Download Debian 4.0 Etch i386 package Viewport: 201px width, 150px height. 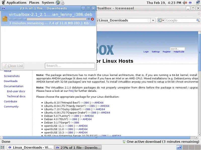click(x=74, y=119)
